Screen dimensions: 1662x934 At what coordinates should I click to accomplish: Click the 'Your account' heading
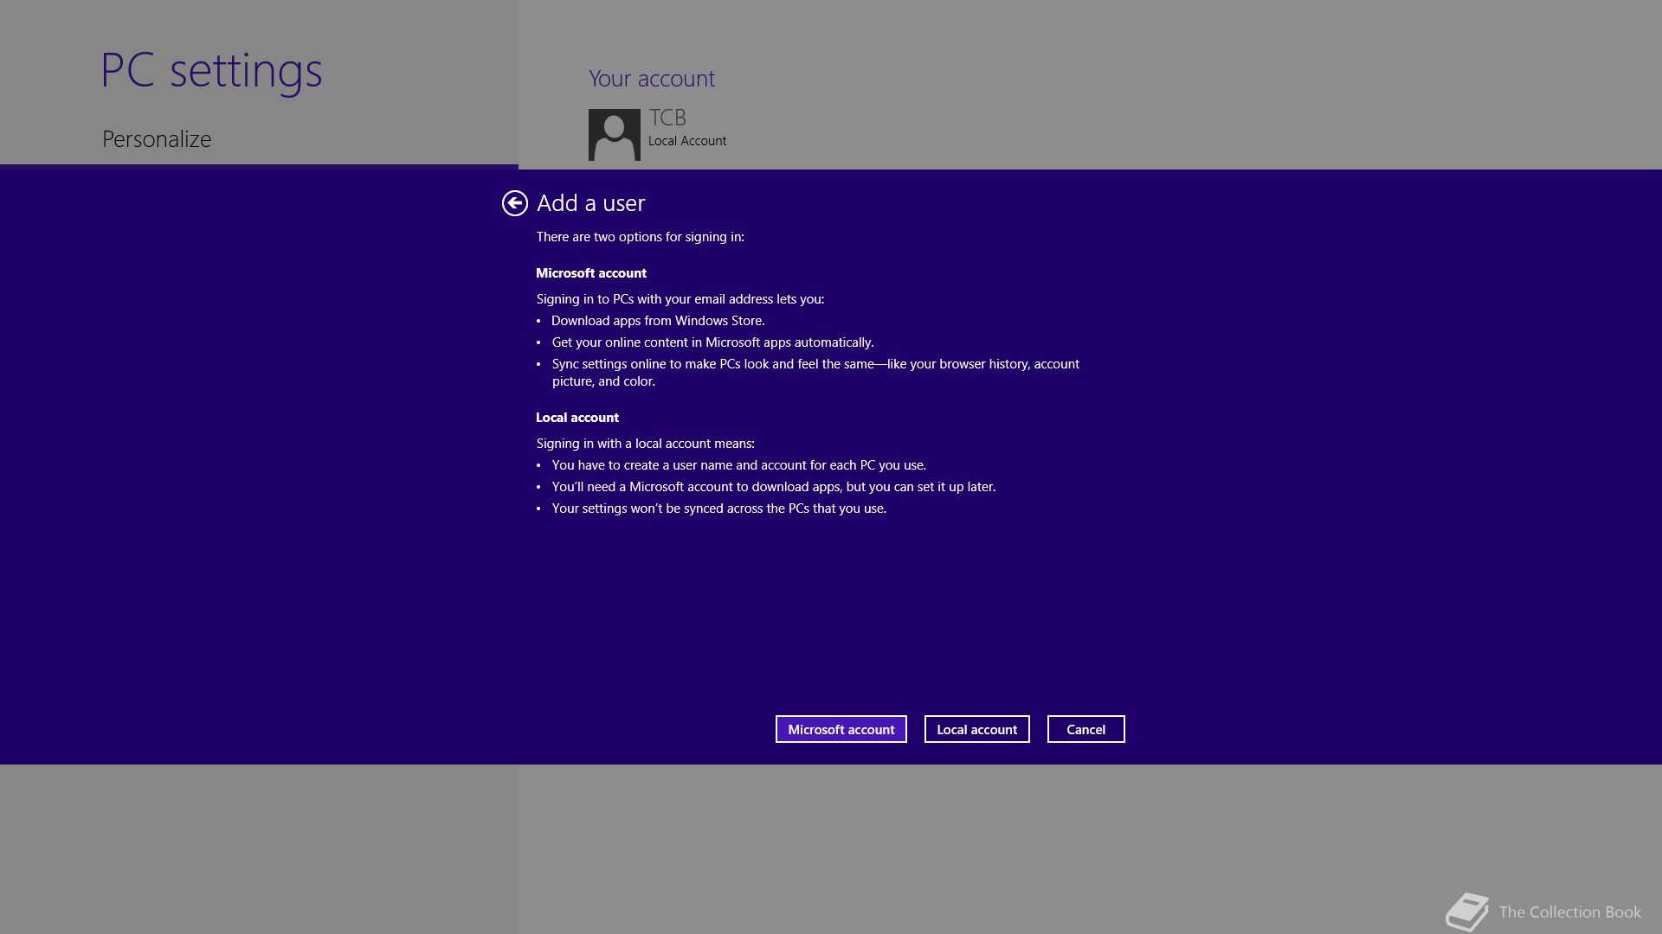coord(652,79)
